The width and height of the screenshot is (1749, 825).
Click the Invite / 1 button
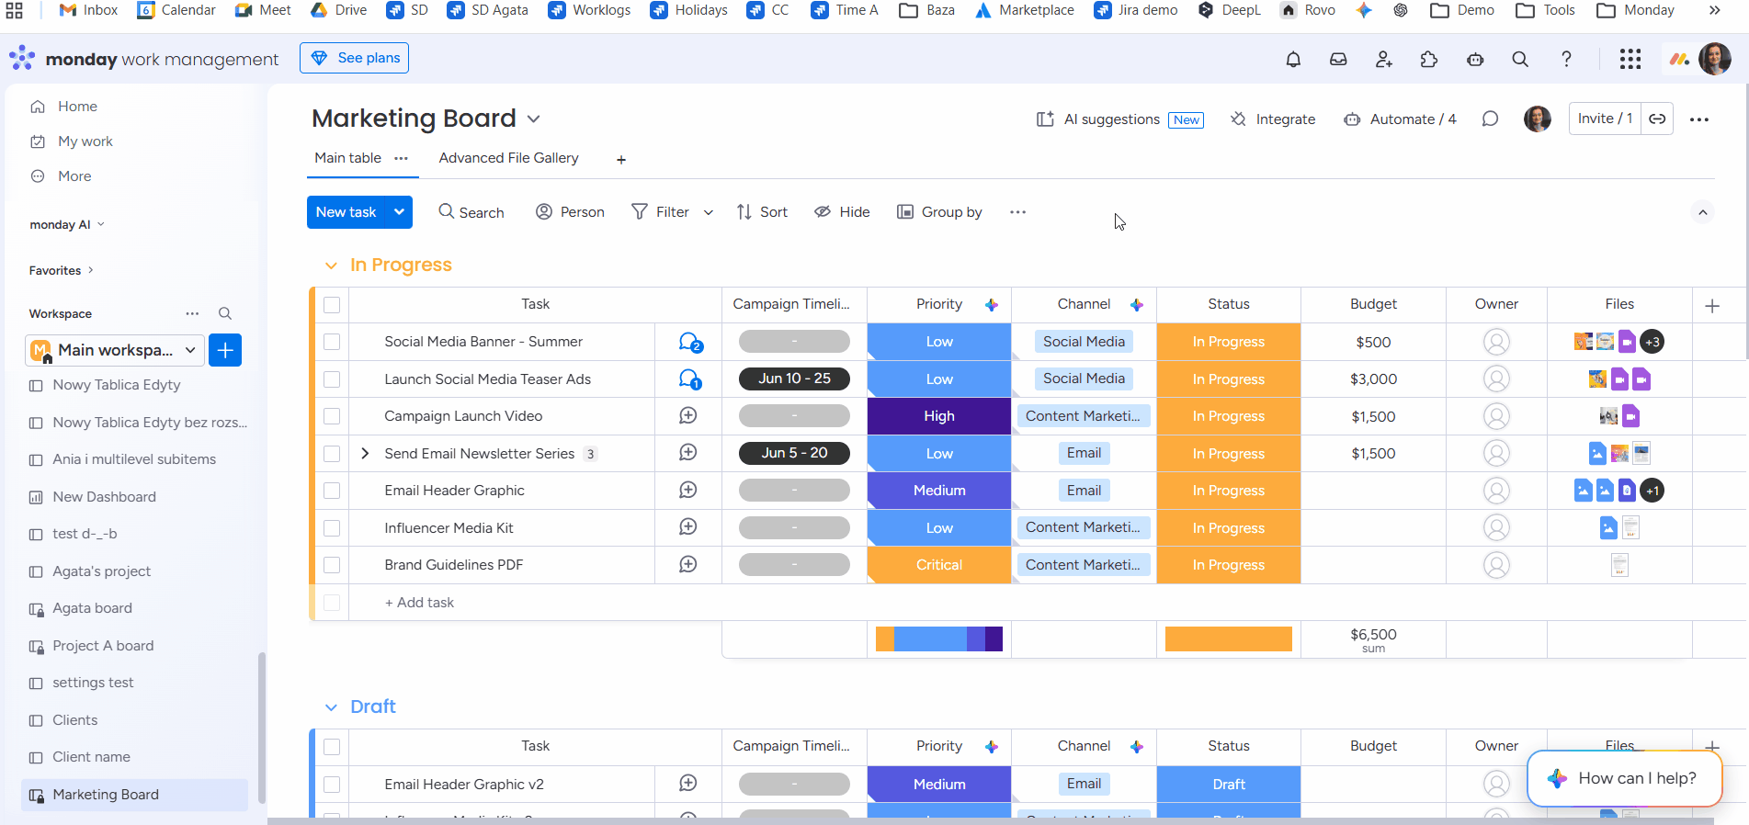coord(1605,119)
